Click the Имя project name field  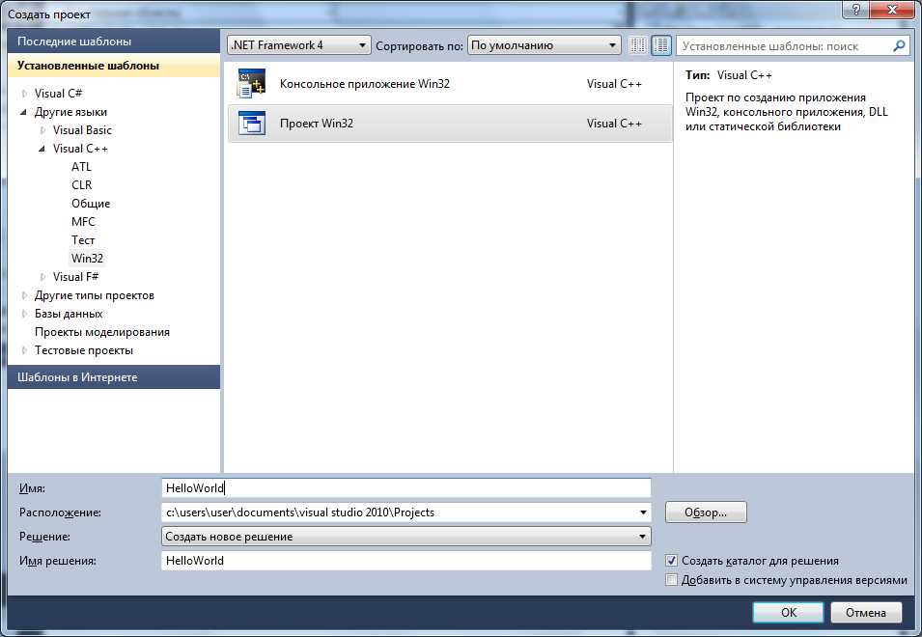[406, 488]
